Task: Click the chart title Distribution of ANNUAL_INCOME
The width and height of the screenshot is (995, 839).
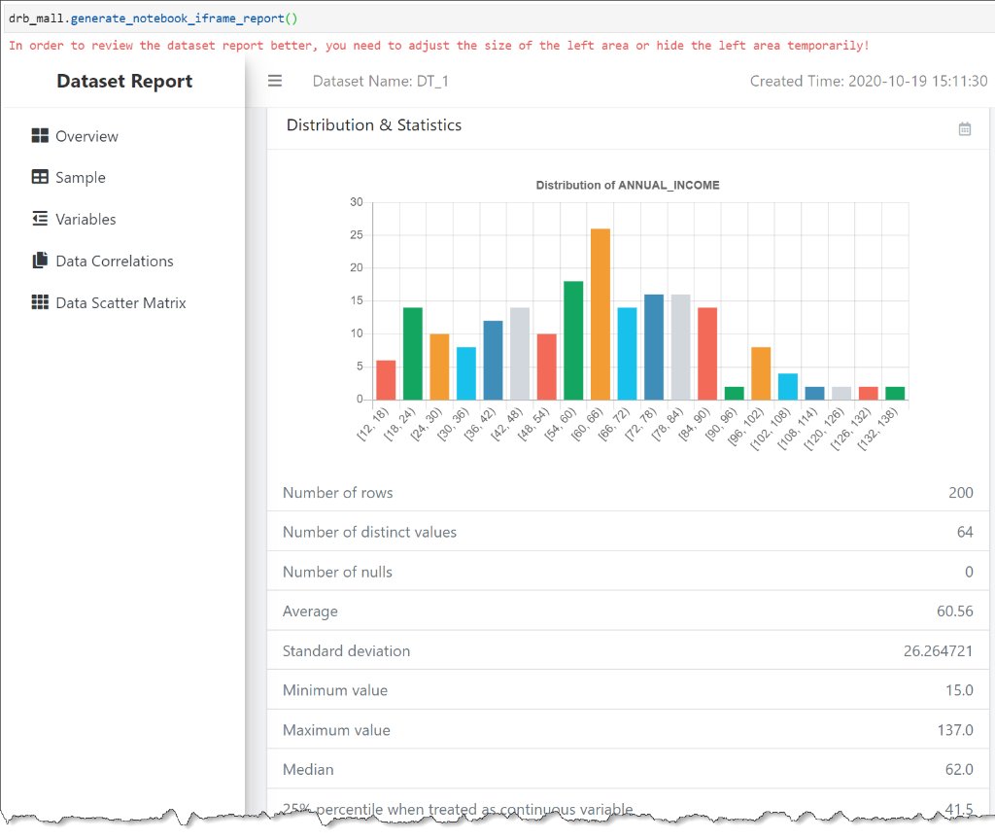Action: [x=628, y=185]
